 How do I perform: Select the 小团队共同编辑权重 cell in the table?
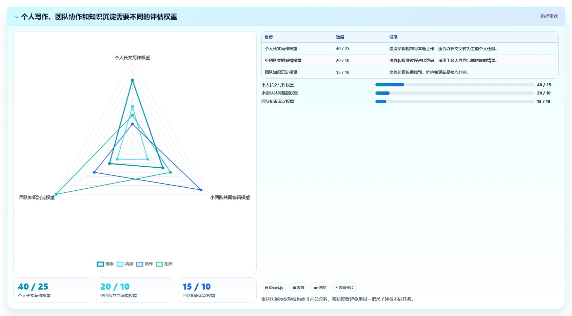click(283, 61)
